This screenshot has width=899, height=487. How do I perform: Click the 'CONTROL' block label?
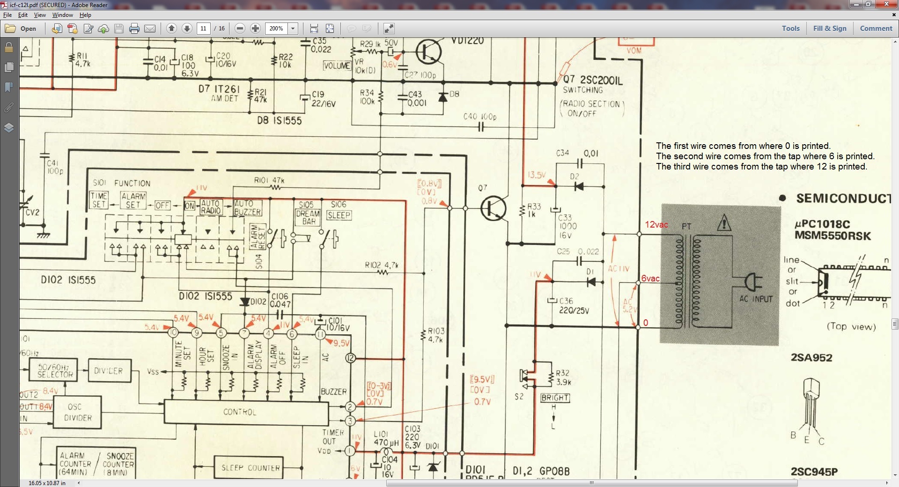240,412
